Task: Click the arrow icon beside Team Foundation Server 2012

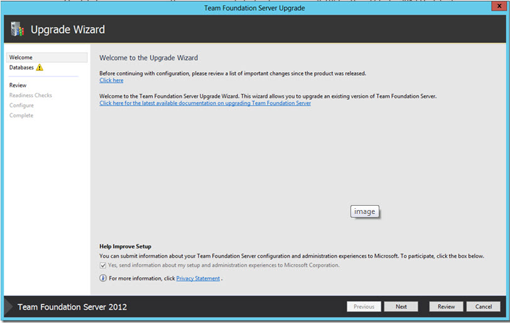Action: pyautogui.click(x=9, y=307)
